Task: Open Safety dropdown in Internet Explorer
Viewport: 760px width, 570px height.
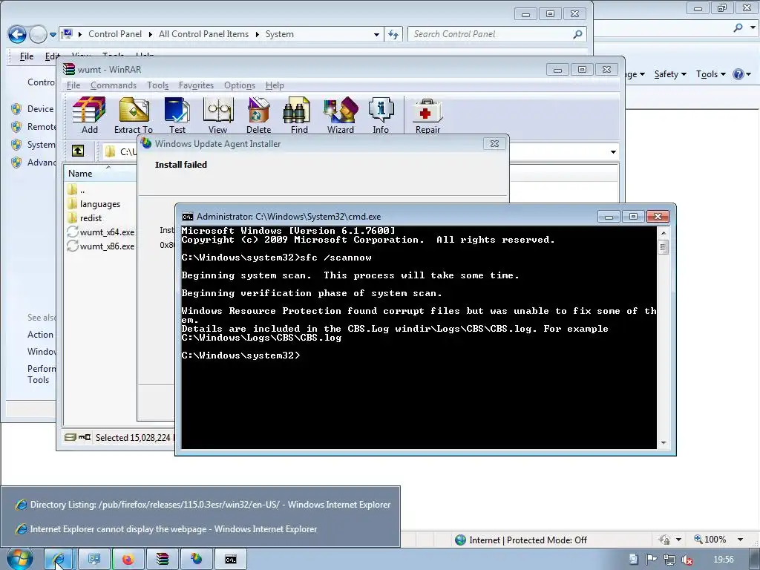Action: coord(670,74)
